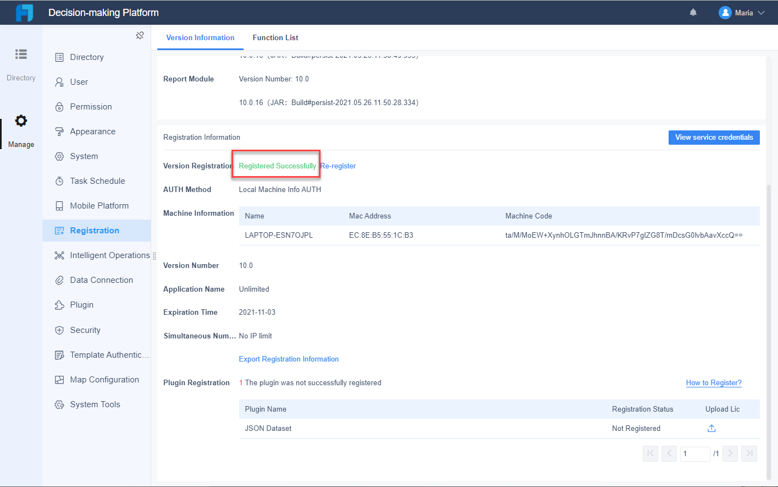Advance to the next plugin page
The height and width of the screenshot is (487, 778).
pyautogui.click(x=730, y=453)
